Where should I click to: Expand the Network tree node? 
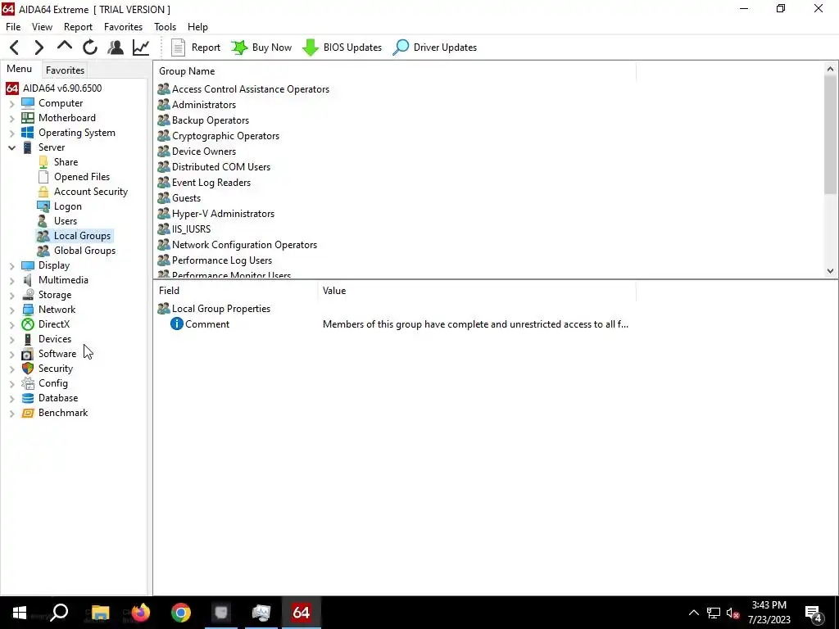pos(11,310)
